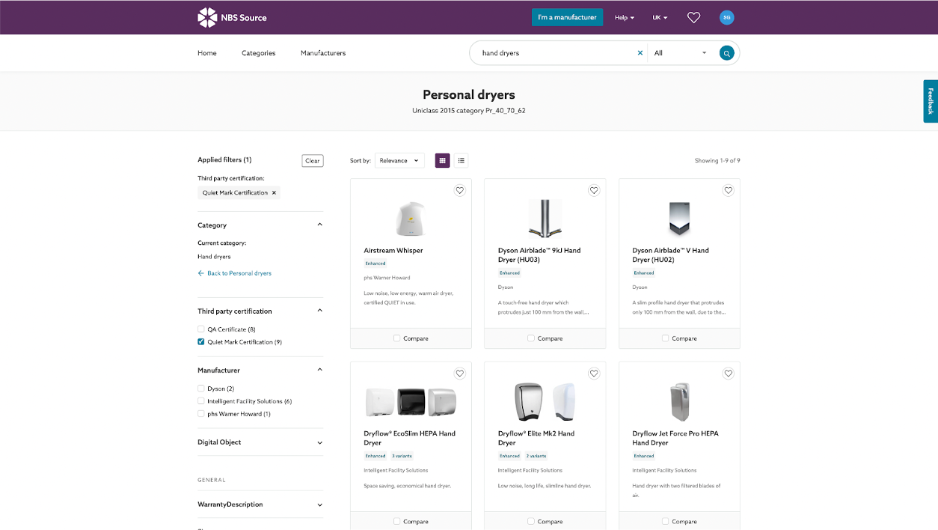This screenshot has height=530, width=938.
Task: Check Compare for Dryflow EcoSlim HEPA
Action: [396, 522]
